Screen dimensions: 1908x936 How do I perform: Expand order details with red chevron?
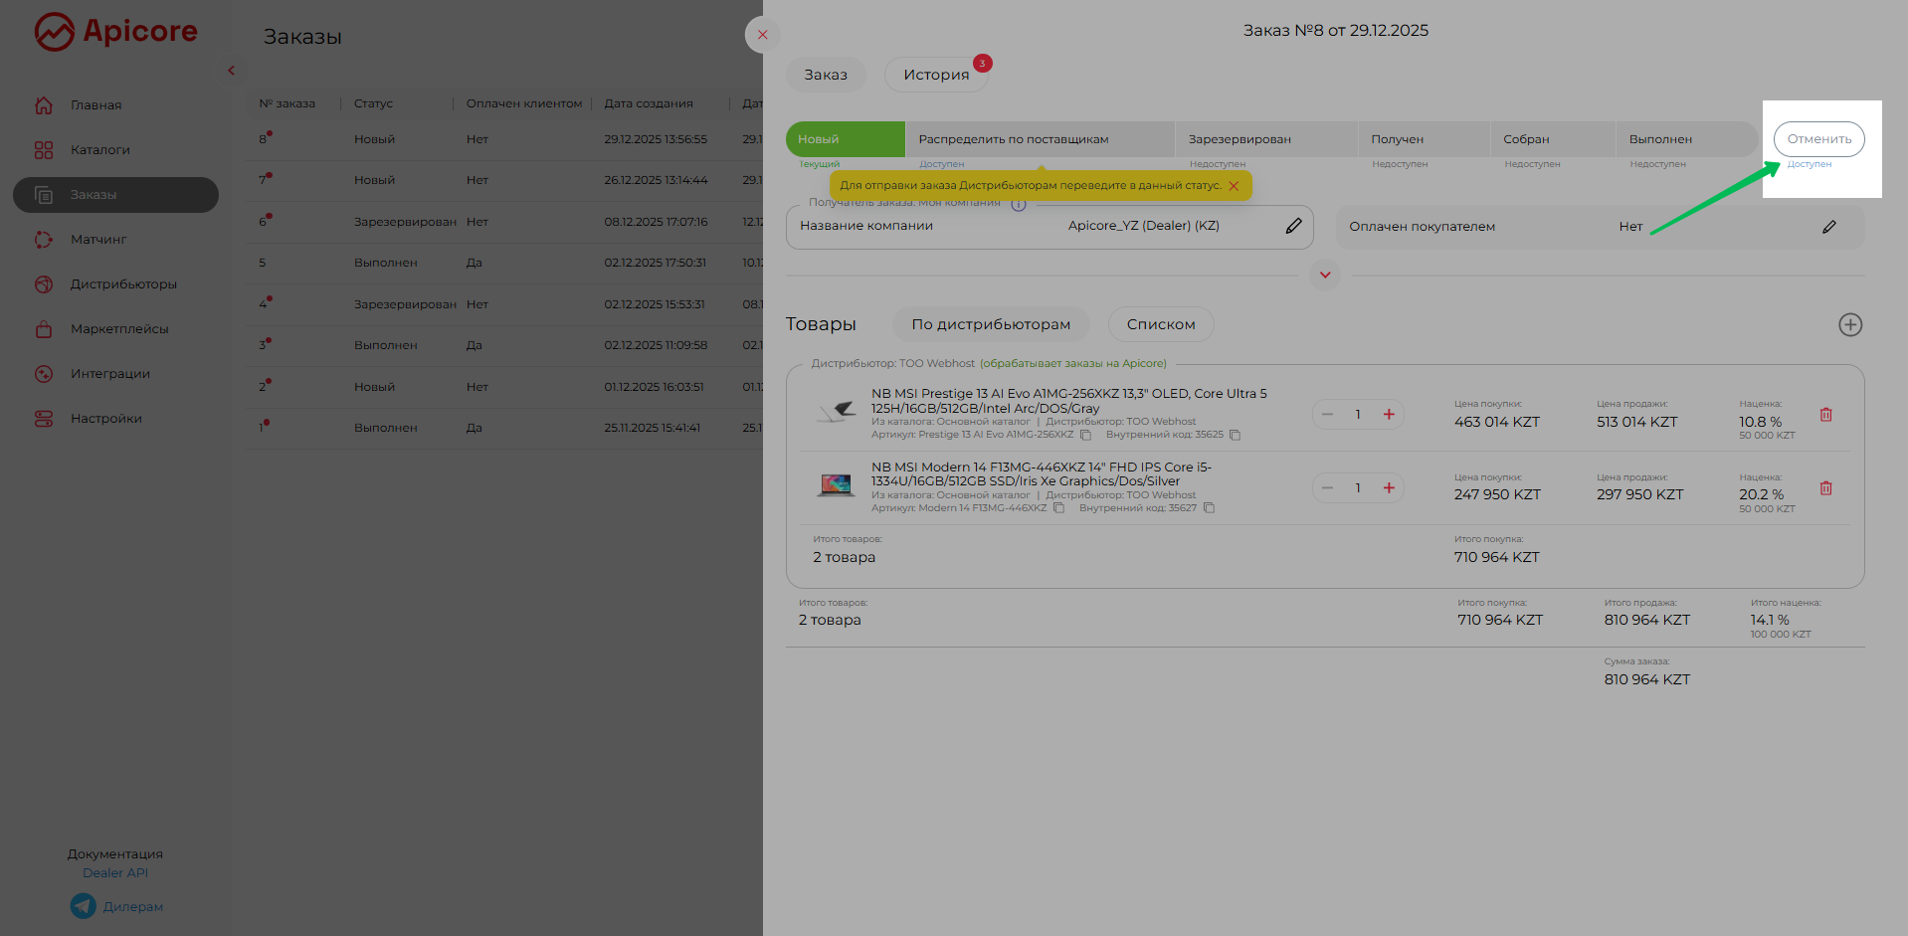pos(1325,275)
